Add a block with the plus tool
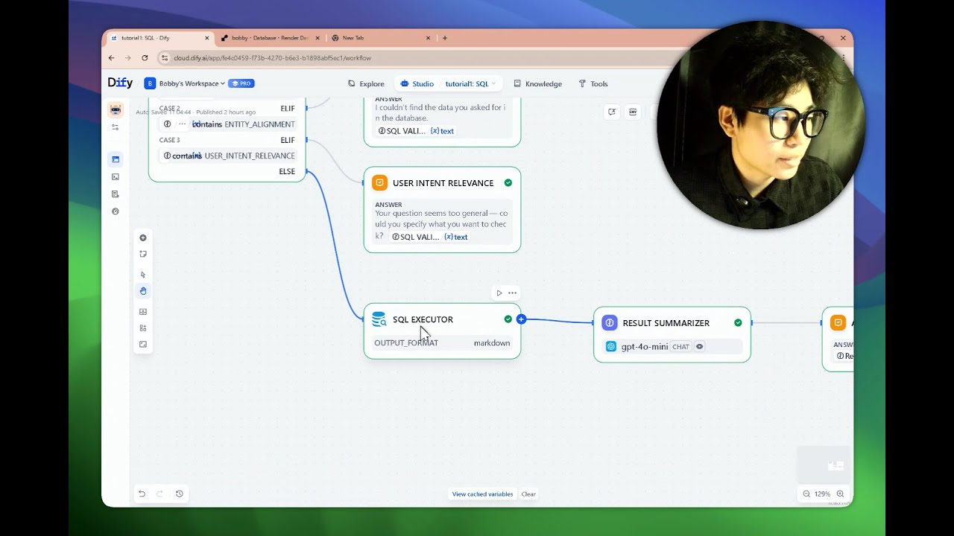 (x=143, y=238)
